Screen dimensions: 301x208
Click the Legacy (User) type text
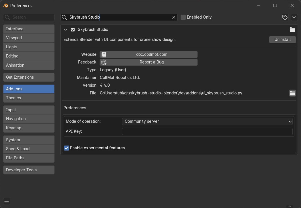pos(113,70)
